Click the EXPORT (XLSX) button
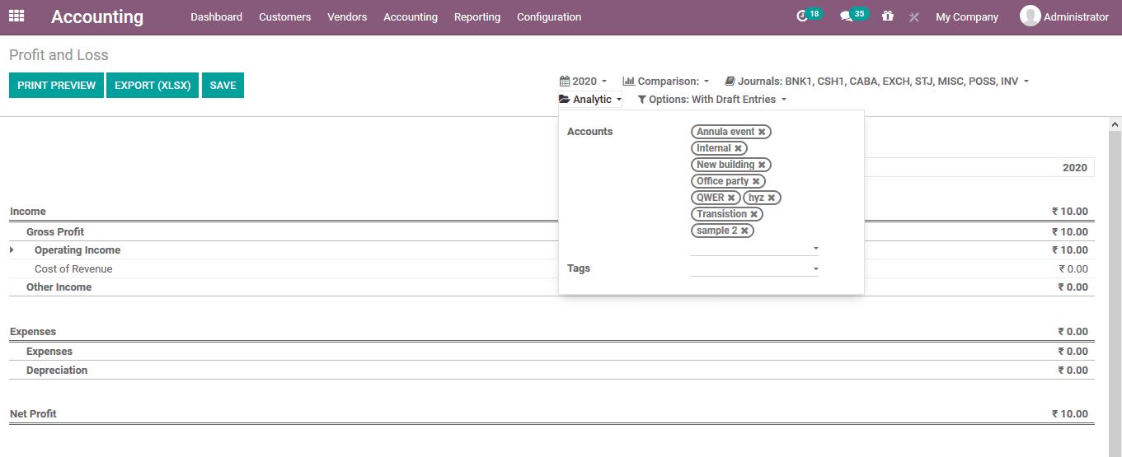Viewport: 1122px width, 457px height. (x=153, y=86)
